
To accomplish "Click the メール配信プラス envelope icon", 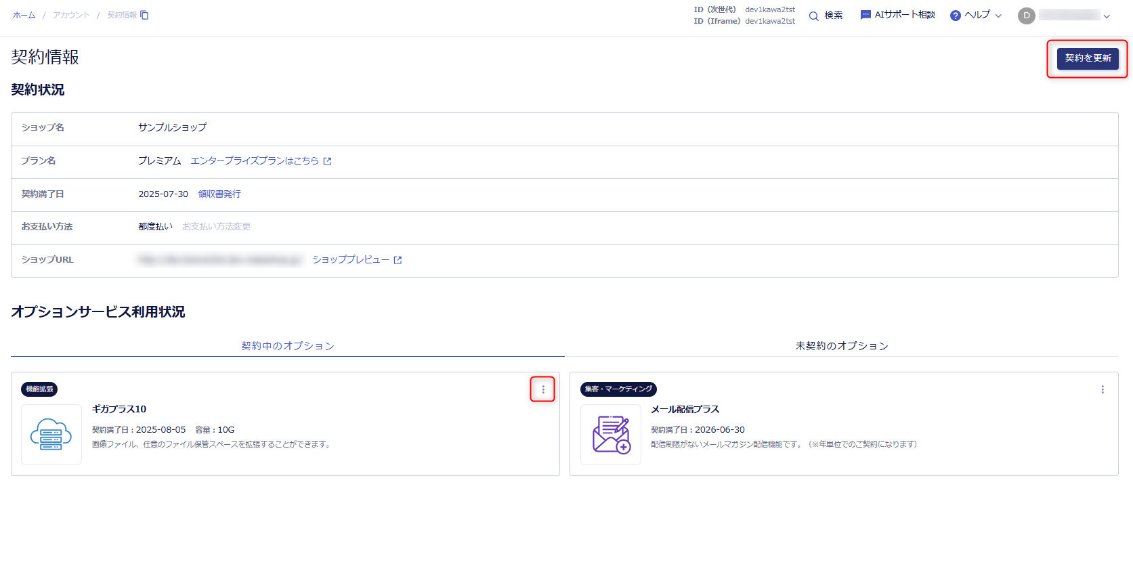I will click(611, 435).
